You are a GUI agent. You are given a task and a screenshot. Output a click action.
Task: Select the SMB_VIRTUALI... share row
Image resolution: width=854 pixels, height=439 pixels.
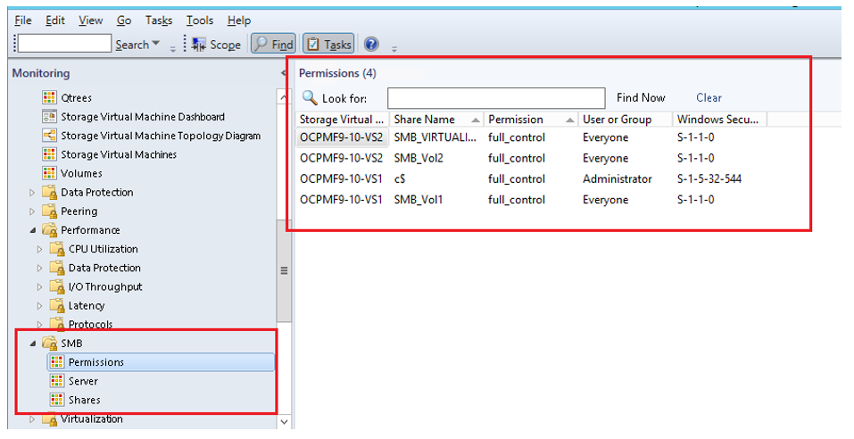532,137
